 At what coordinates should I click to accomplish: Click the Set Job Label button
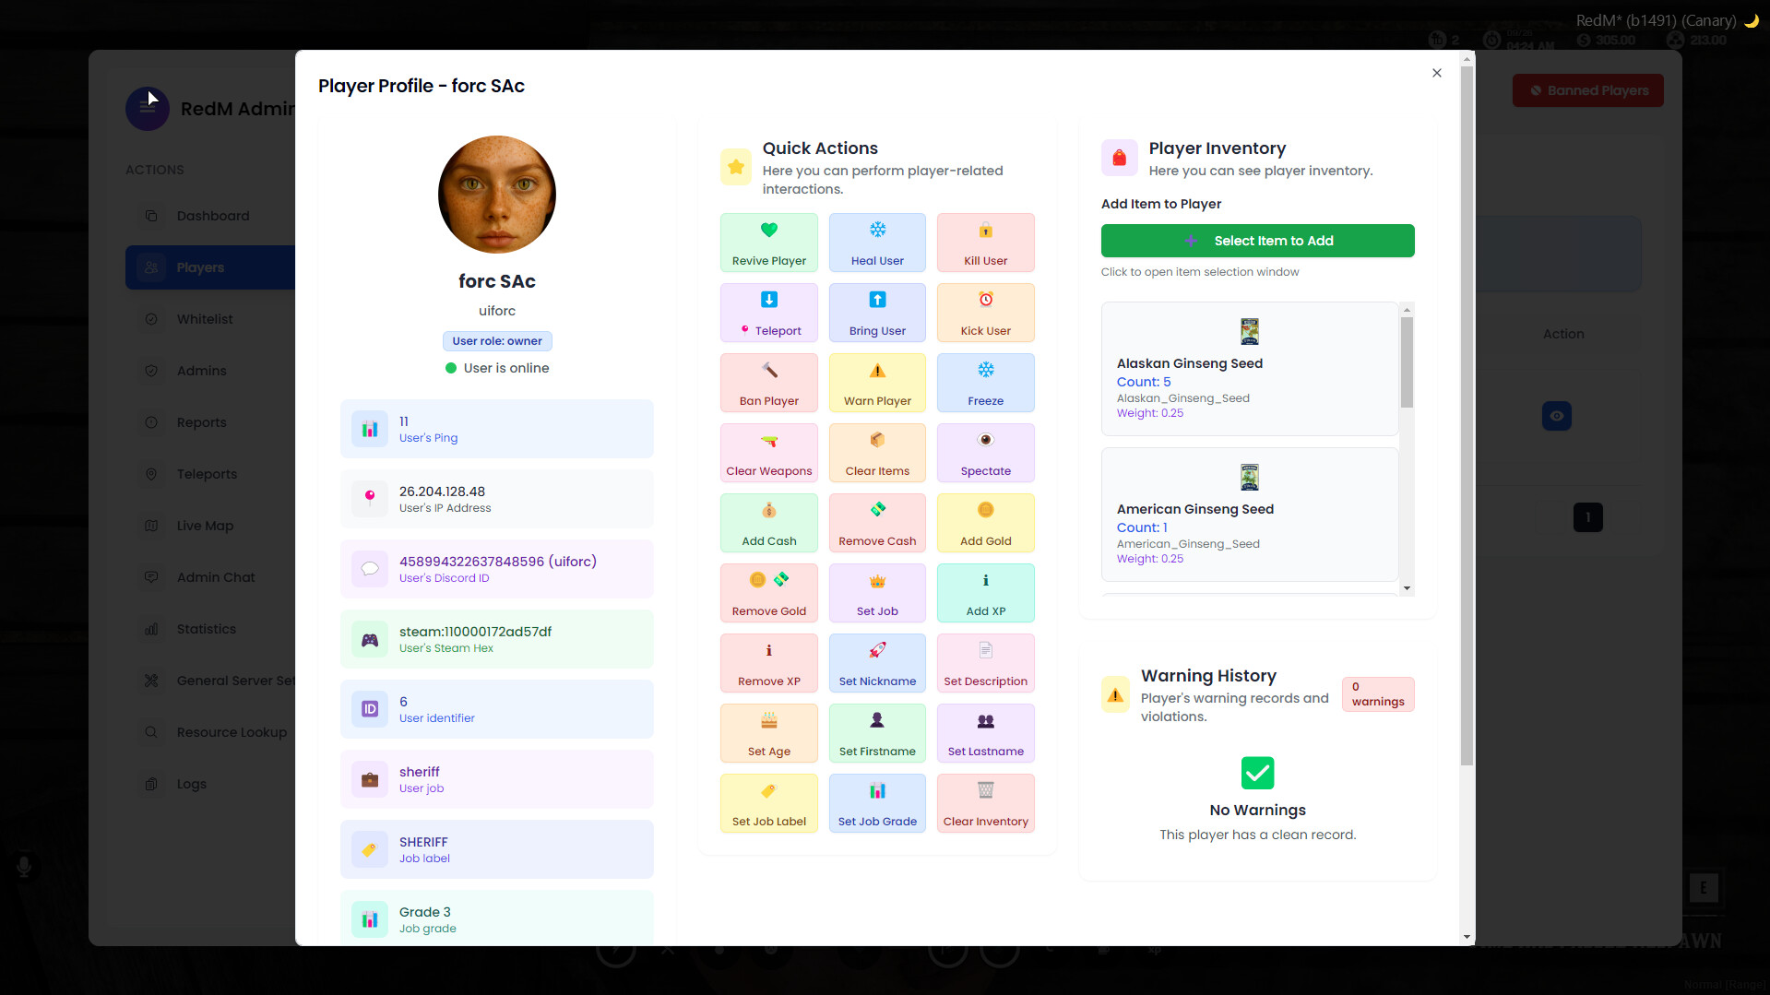click(769, 803)
